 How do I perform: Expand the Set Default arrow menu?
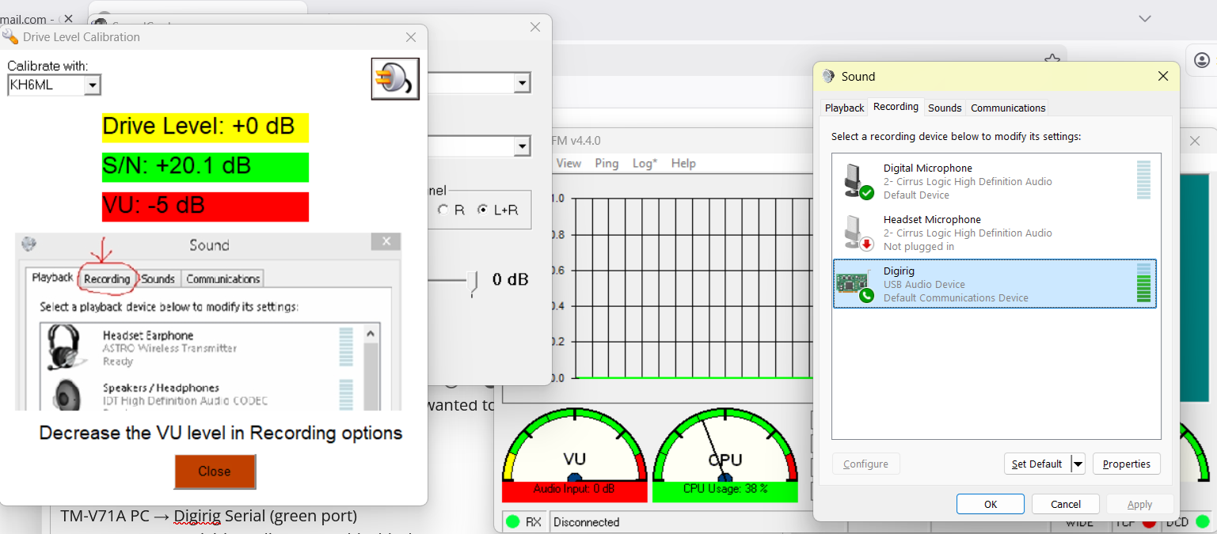pyautogui.click(x=1078, y=464)
